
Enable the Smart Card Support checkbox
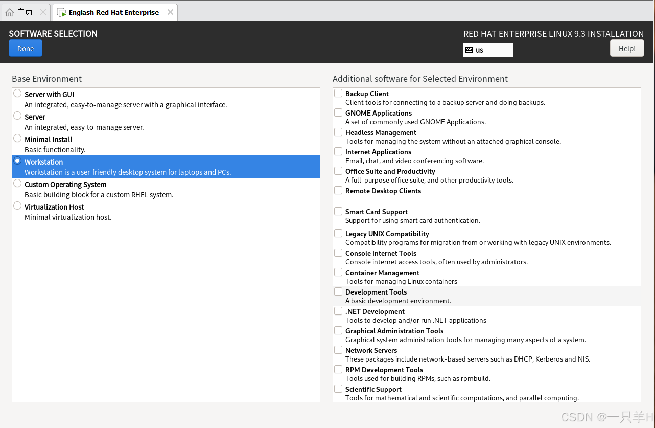click(338, 211)
